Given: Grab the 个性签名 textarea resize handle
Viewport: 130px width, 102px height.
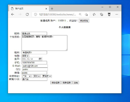Looking at the screenshot, I should tap(66, 50).
